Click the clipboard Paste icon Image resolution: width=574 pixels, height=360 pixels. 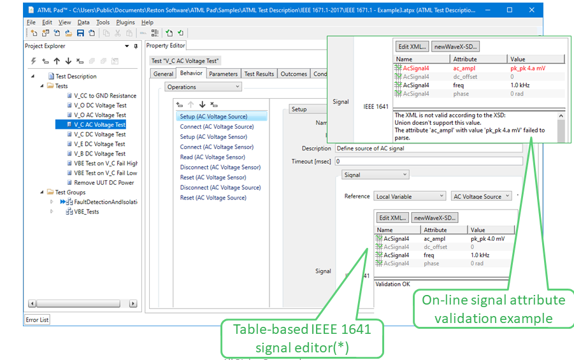click(x=129, y=33)
